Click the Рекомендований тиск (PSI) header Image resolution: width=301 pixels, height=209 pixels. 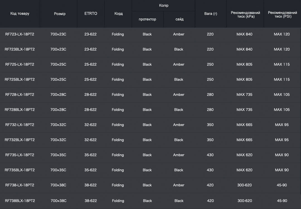coord(282,15)
